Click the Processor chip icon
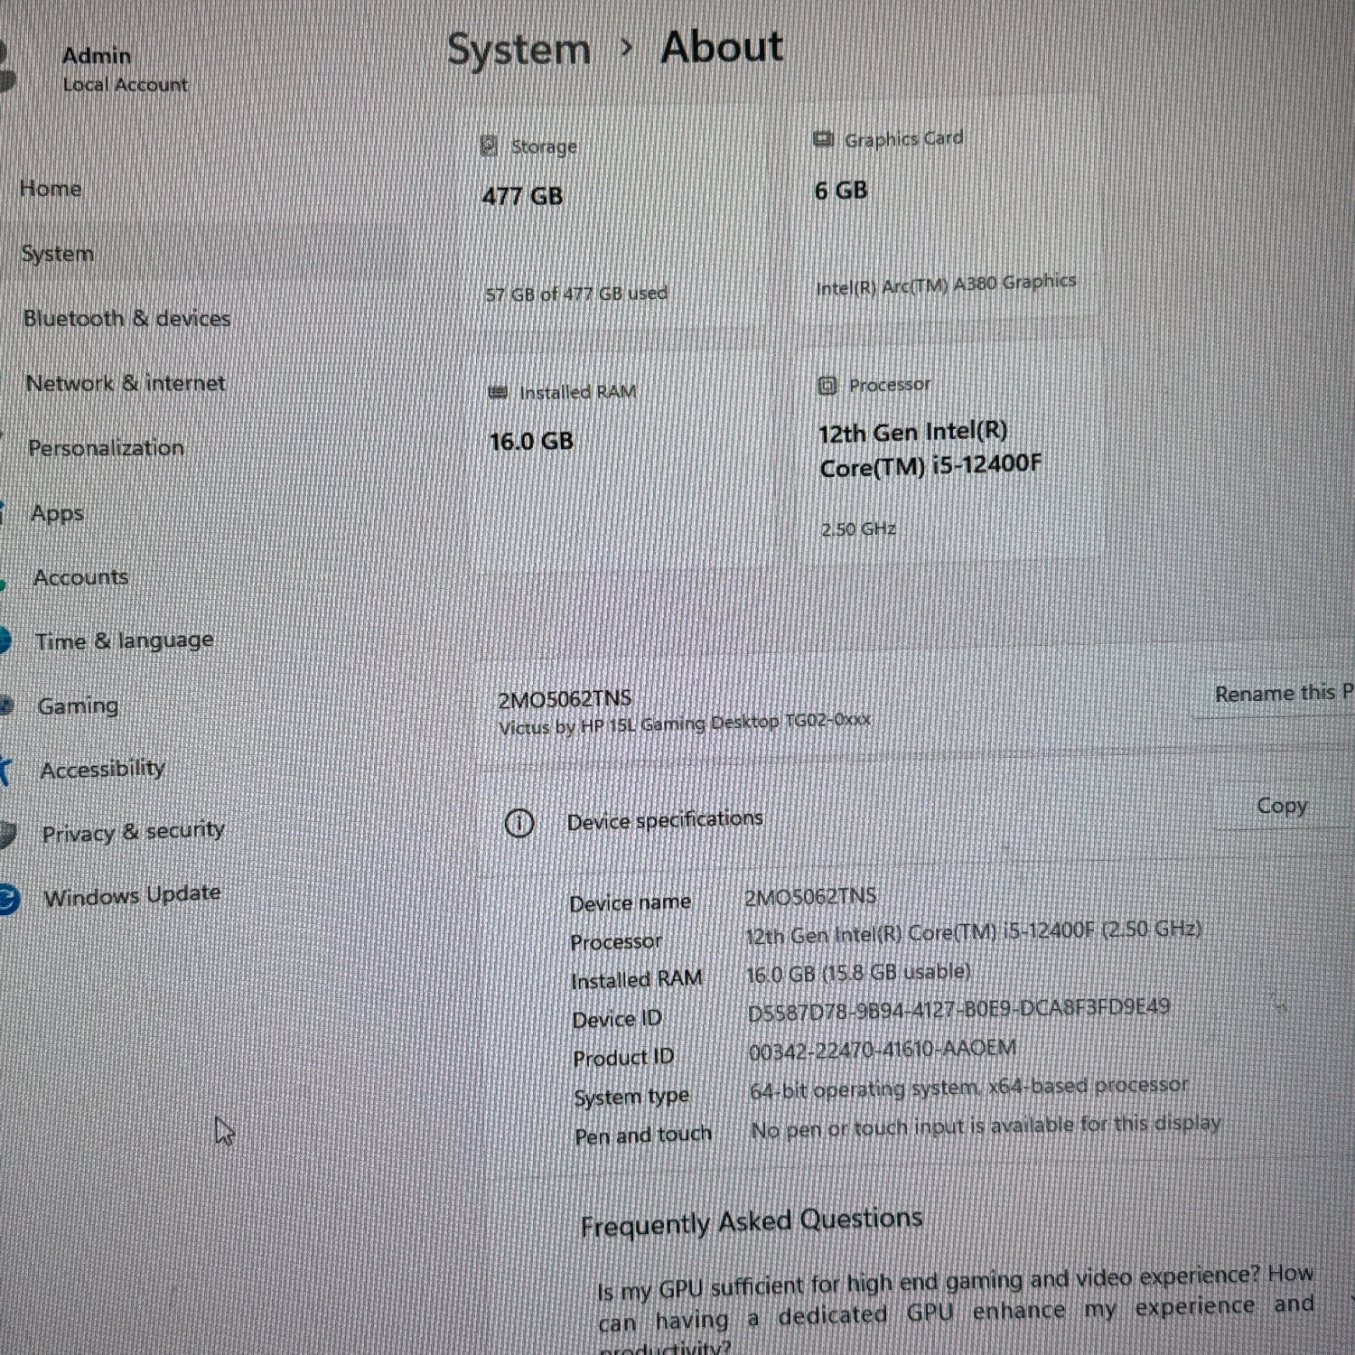The height and width of the screenshot is (1355, 1355). (x=827, y=386)
